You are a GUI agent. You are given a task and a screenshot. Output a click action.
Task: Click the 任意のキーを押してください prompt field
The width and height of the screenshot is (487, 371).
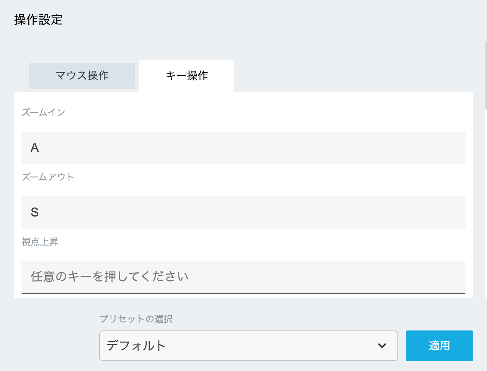(243, 277)
